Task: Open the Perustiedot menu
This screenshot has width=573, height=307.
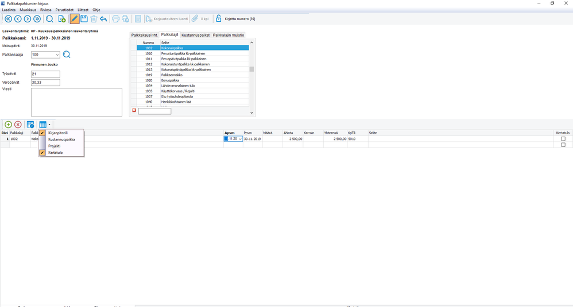Action: click(x=64, y=10)
